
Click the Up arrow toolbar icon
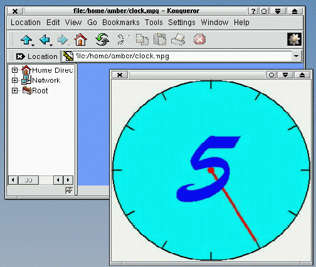coord(26,39)
